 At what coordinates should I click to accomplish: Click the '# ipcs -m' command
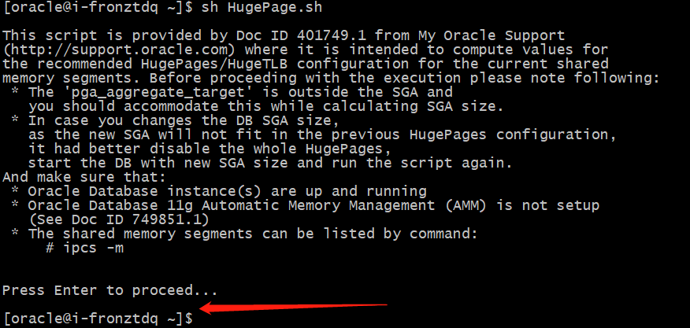pyautogui.click(x=83, y=248)
